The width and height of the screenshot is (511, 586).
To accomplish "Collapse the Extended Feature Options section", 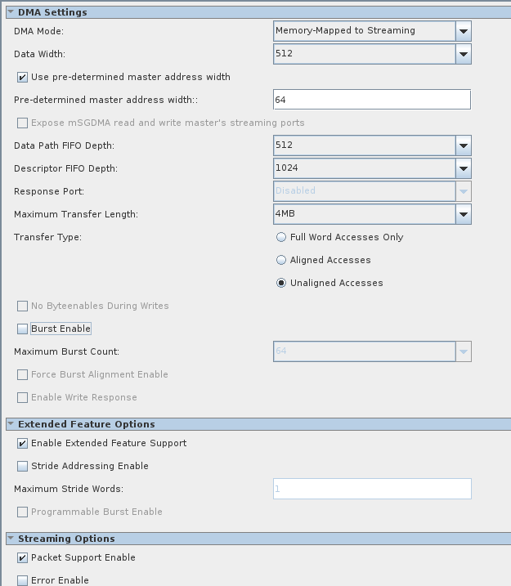I will (x=11, y=424).
